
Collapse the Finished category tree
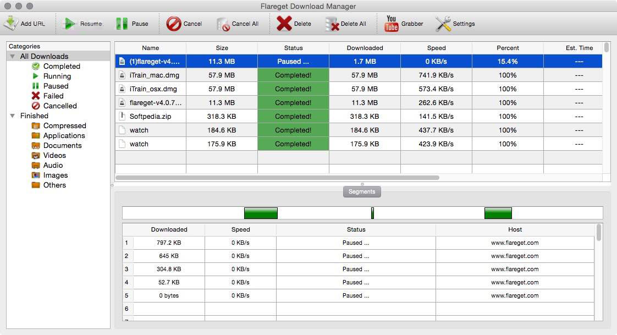[x=13, y=116]
